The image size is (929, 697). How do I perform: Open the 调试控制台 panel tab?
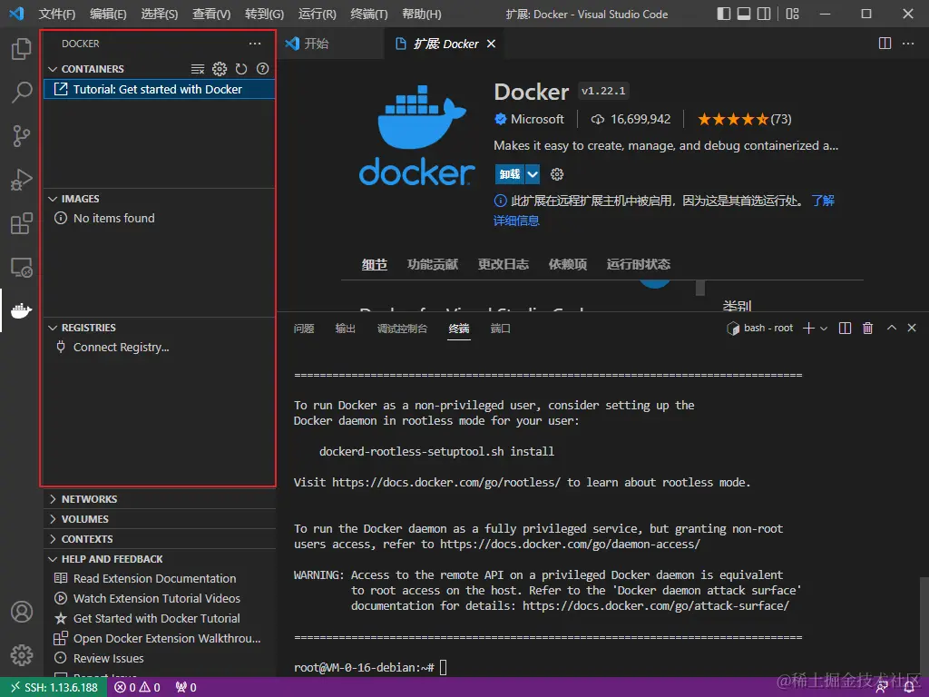[402, 329]
